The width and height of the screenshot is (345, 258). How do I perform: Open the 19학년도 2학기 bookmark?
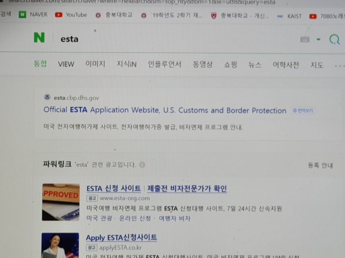pyautogui.click(x=172, y=16)
